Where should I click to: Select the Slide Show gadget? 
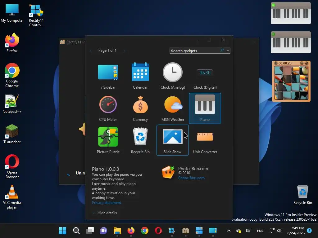tap(173, 140)
